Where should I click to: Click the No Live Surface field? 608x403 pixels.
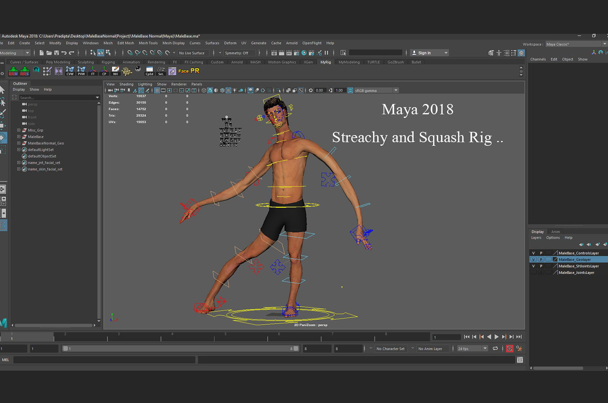pyautogui.click(x=193, y=53)
